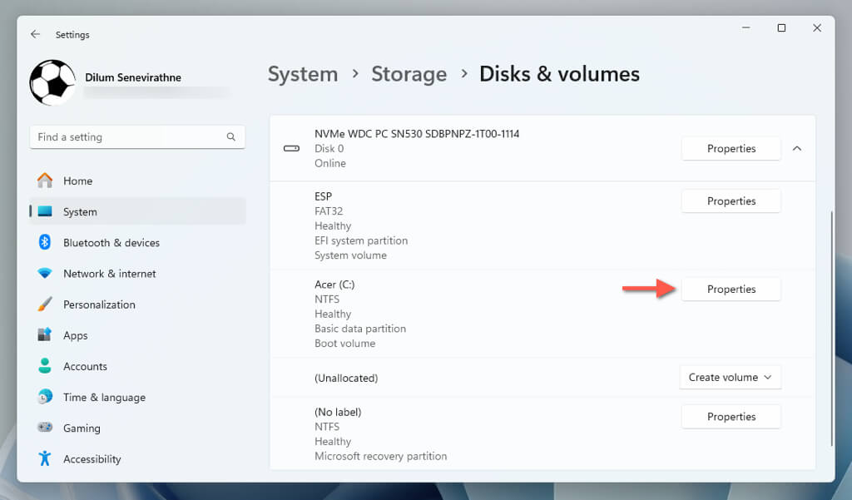This screenshot has height=500, width=852.
Task: Open Properties for the ESP partition
Action: 731,201
